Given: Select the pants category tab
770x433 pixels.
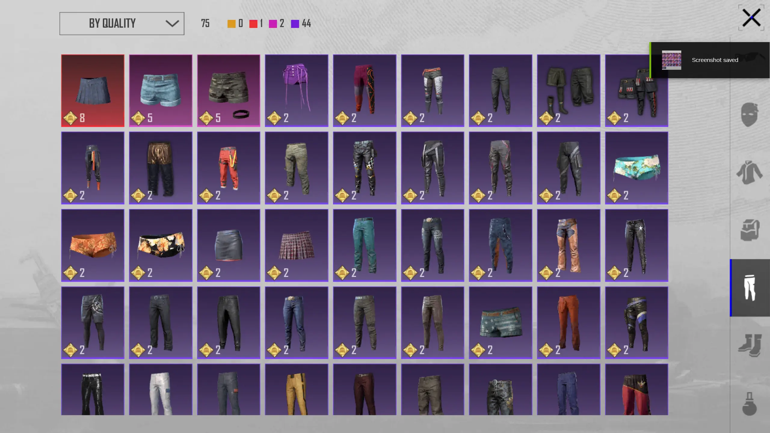Looking at the screenshot, I should click(x=750, y=287).
